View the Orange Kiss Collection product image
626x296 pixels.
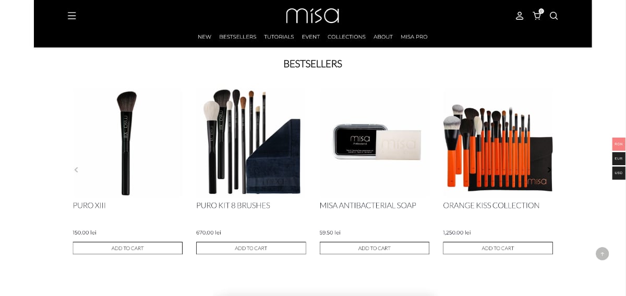click(x=498, y=142)
